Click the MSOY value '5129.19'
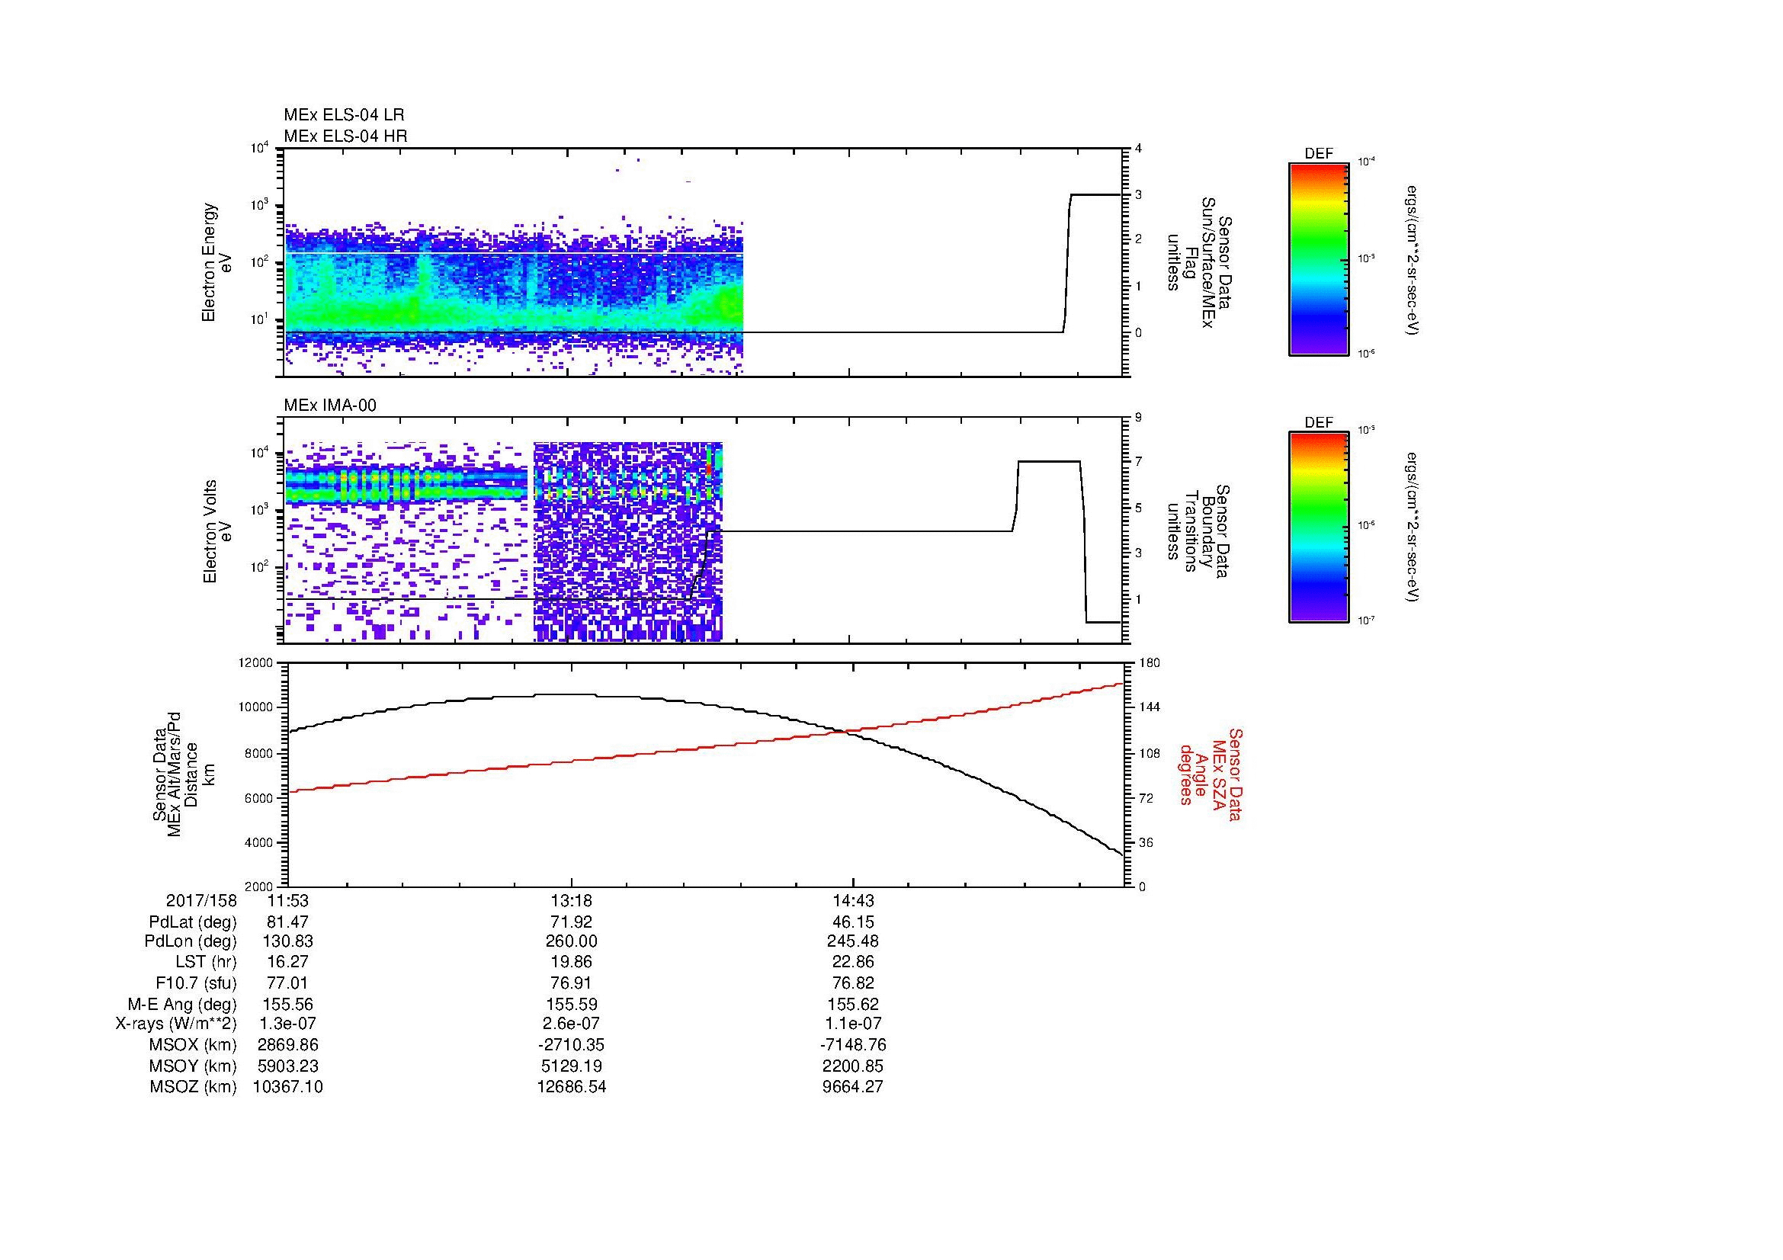1783x1260 pixels. pyautogui.click(x=572, y=1066)
